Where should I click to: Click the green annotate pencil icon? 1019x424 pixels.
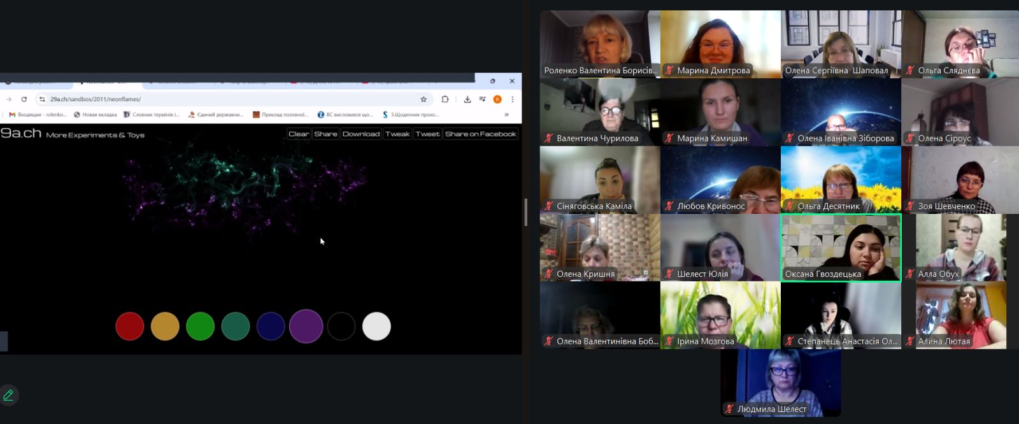(x=8, y=395)
